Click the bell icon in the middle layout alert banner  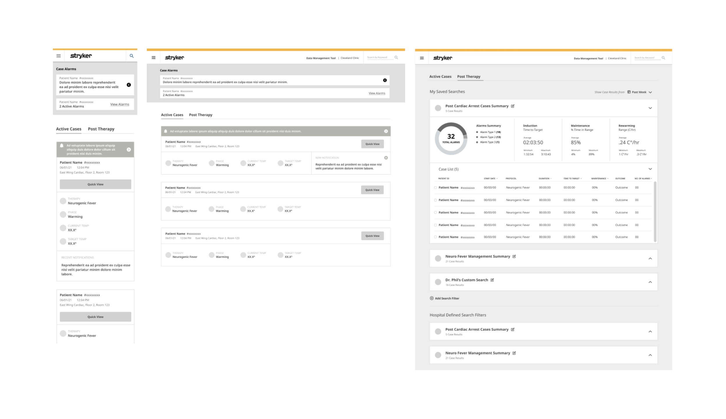point(166,131)
